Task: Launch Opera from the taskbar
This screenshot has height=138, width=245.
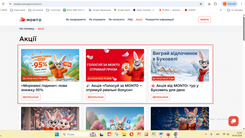Action: click(x=131, y=134)
